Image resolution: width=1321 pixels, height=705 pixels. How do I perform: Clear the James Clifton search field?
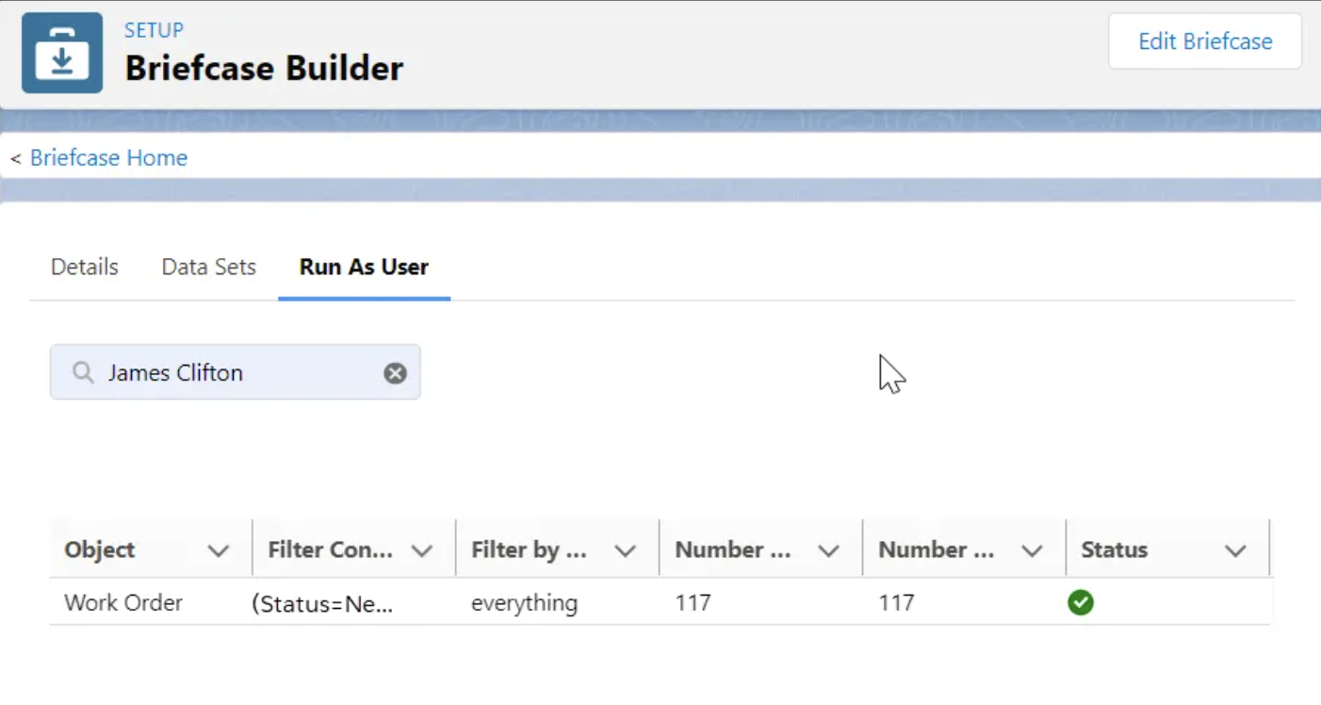tap(395, 373)
